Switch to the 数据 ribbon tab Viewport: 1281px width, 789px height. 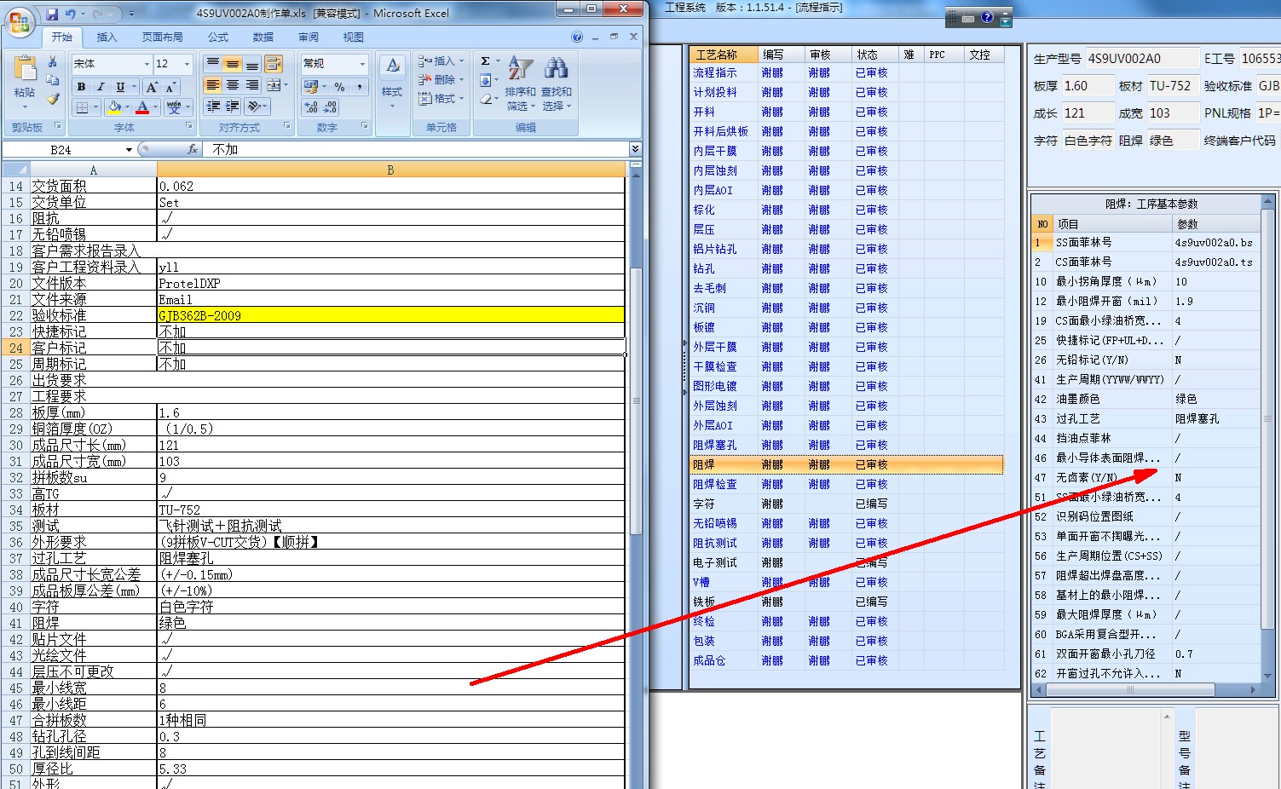coord(263,37)
